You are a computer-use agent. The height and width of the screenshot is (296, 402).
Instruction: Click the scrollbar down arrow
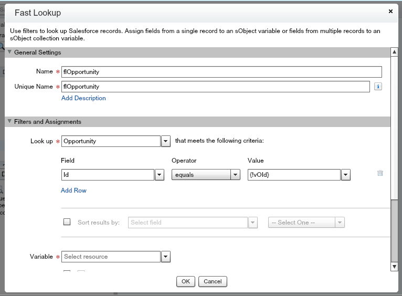[x=394, y=267]
